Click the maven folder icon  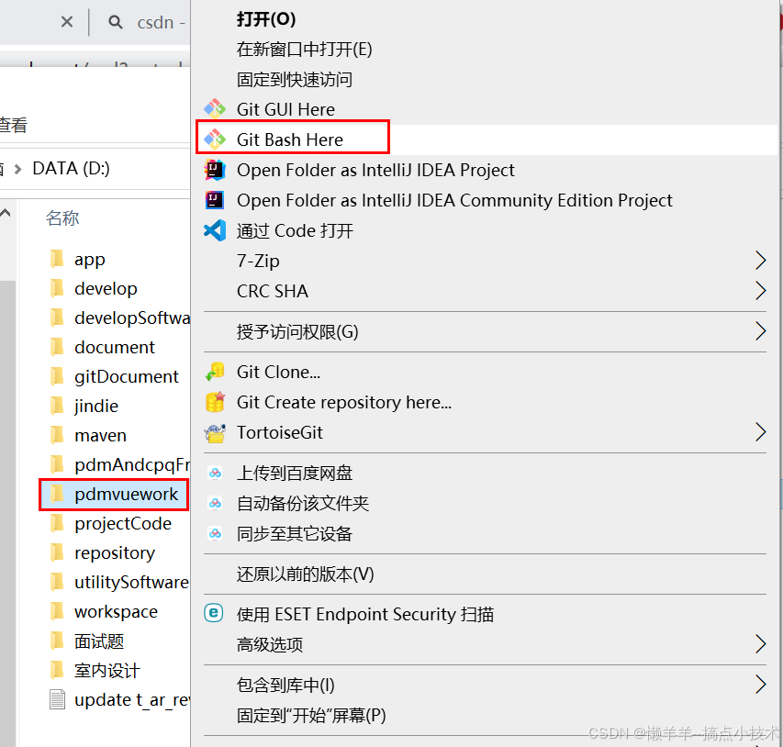pos(57,435)
